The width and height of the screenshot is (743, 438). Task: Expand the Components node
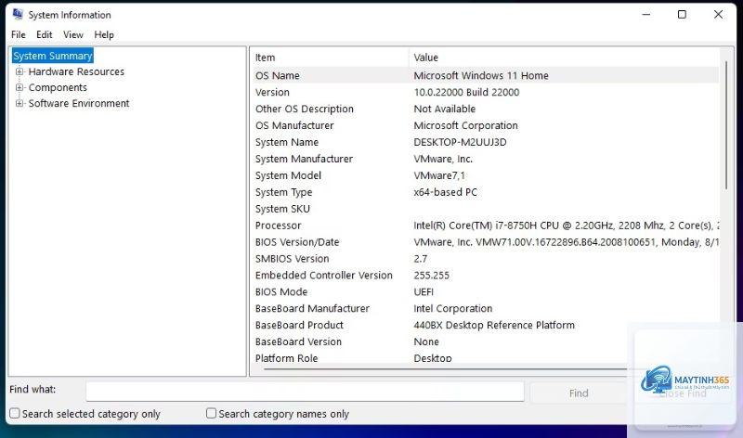point(20,87)
